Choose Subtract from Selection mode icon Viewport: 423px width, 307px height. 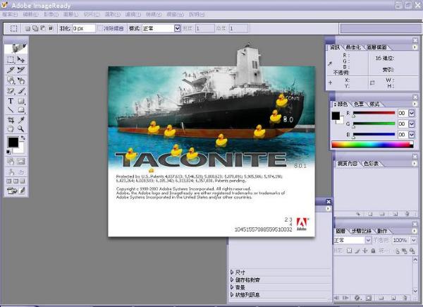click(43, 28)
